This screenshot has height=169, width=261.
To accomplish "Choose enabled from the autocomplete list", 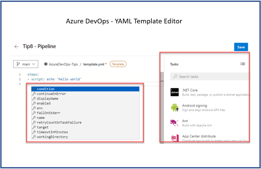I will [85, 103].
